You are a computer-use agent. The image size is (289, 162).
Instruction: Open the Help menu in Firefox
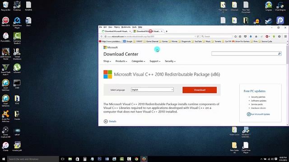[x=140, y=27]
